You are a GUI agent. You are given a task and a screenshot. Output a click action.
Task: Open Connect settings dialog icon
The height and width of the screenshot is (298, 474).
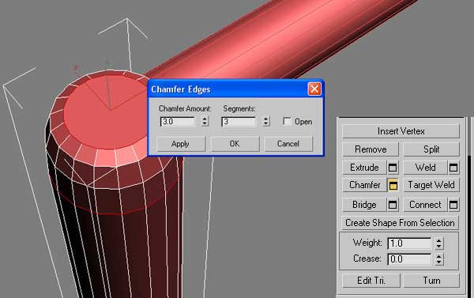coord(453,205)
